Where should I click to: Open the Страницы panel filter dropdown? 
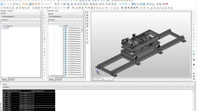pos(18,16)
